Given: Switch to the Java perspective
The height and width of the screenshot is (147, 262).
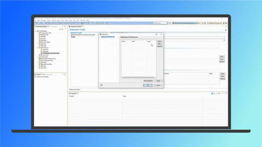Looking at the screenshot, I should 199,23.
